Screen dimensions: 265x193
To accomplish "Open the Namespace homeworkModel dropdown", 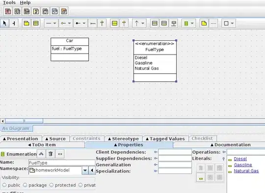I will click(x=85, y=170).
